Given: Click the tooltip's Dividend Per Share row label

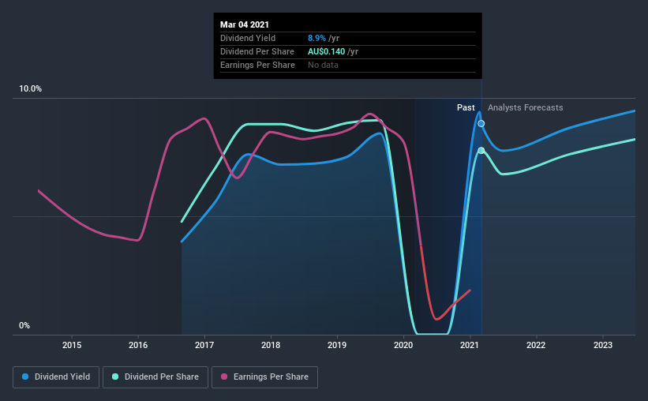Looking at the screenshot, I should click(x=257, y=51).
